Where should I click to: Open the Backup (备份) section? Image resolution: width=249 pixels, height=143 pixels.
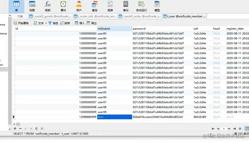coord(126,6)
